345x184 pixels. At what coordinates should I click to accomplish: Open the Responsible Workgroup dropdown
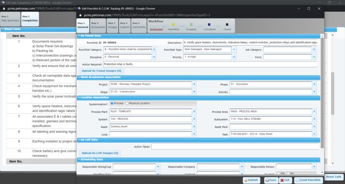point(158,167)
